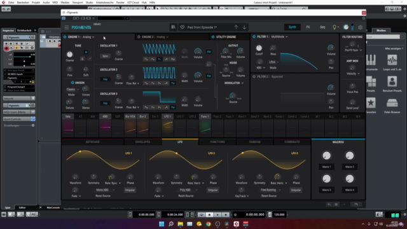
Task: Open sound design tips lightbulb
Action: pos(335,27)
